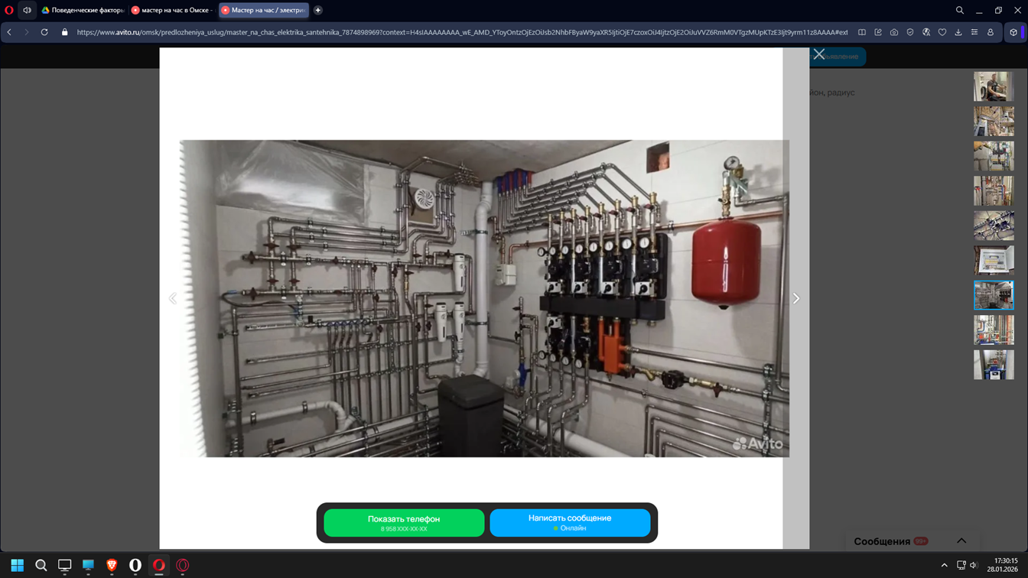1028x578 pixels.
Task: Open the Opera translate page icon
Action: coord(926,32)
